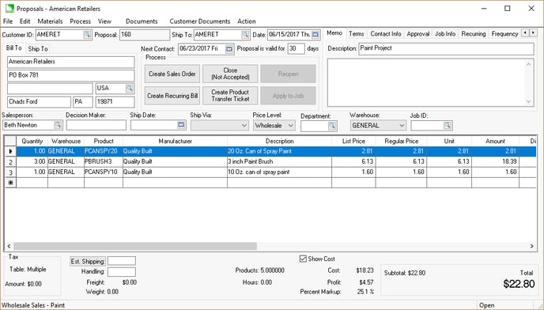Click the horizontal scrollbar thumb of grid
This screenshot has width=544, height=310.
[x=135, y=246]
